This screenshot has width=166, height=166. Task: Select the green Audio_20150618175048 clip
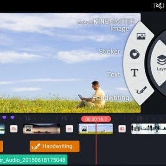point(34,160)
